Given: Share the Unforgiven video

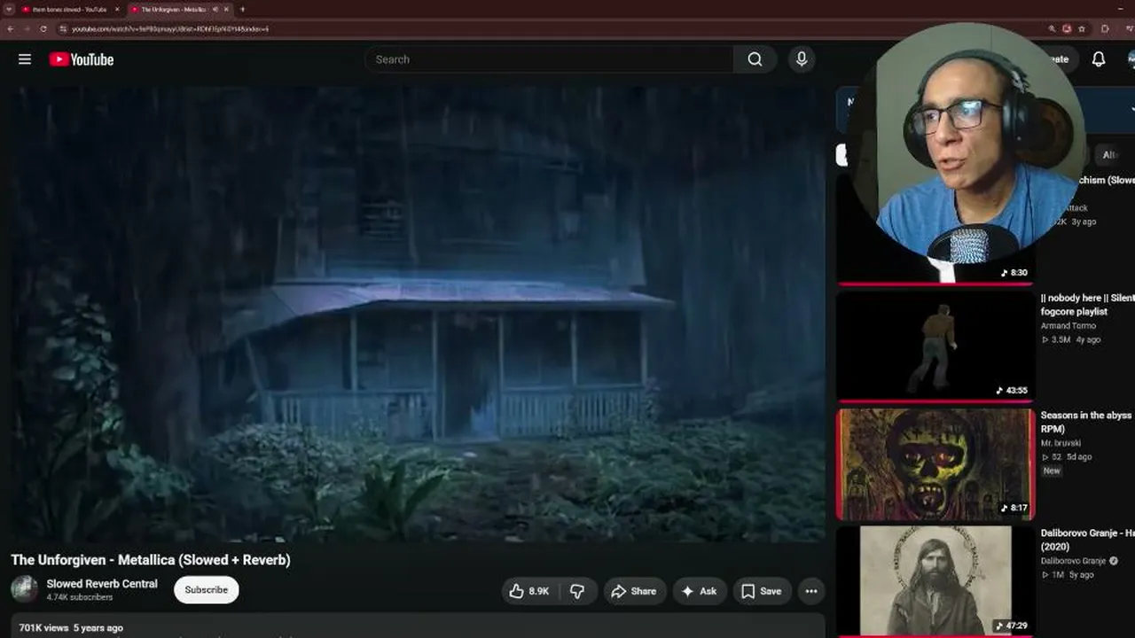Looking at the screenshot, I should click(x=634, y=591).
